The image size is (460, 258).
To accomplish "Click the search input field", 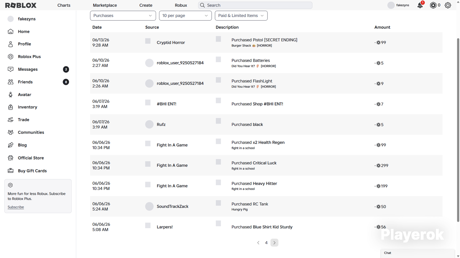I will [255, 5].
